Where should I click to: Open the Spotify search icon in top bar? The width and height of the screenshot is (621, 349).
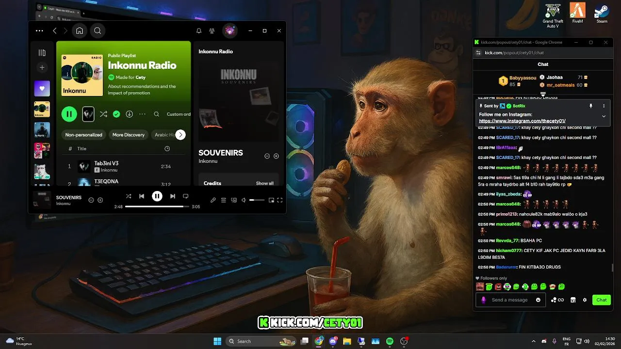pyautogui.click(x=98, y=31)
